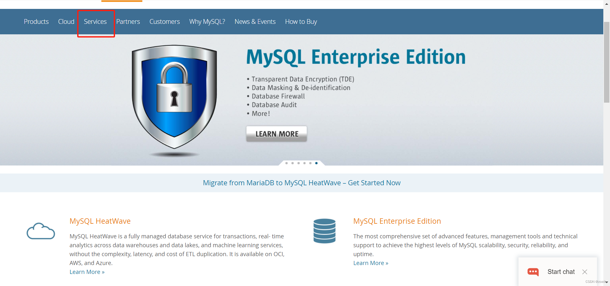This screenshot has width=610, height=286.
Task: Select the third carousel slide dot
Action: pyautogui.click(x=299, y=163)
